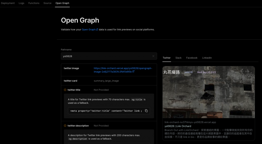262x144 pixels.
Task: Click the summary_large_image value
Action: coord(106,81)
